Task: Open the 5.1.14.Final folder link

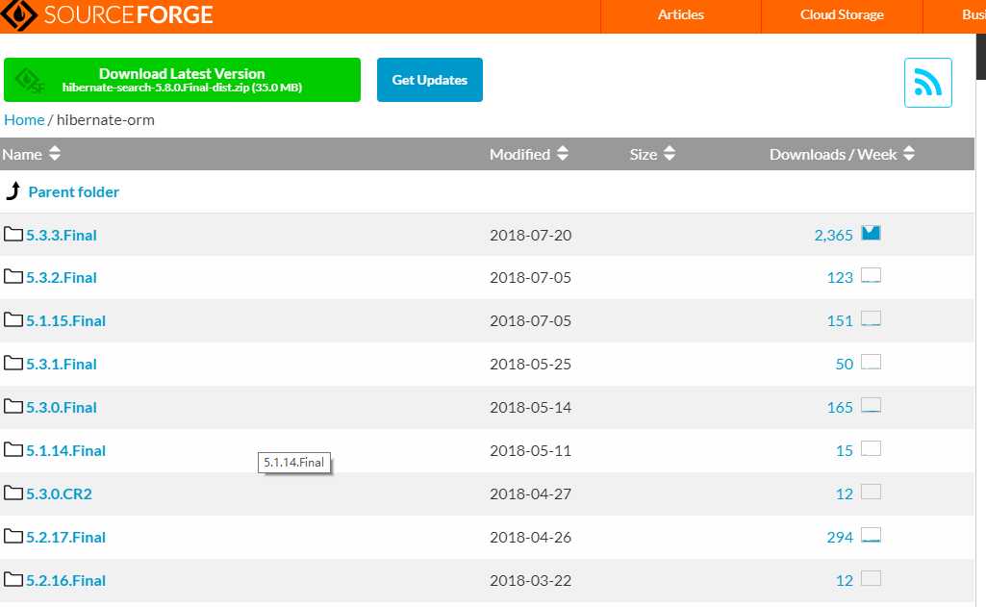Action: (65, 450)
